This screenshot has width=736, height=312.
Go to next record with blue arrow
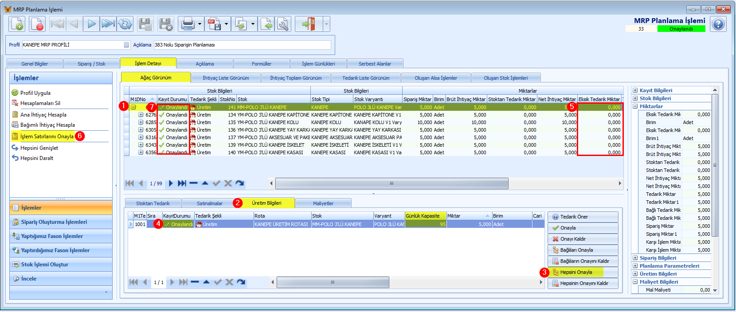pyautogui.click(x=91, y=24)
